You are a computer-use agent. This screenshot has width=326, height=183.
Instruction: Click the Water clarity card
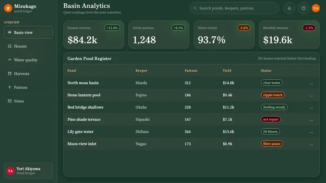pyautogui.click(x=224, y=35)
